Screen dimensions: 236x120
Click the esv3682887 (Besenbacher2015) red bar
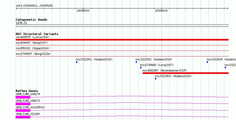(186, 73)
